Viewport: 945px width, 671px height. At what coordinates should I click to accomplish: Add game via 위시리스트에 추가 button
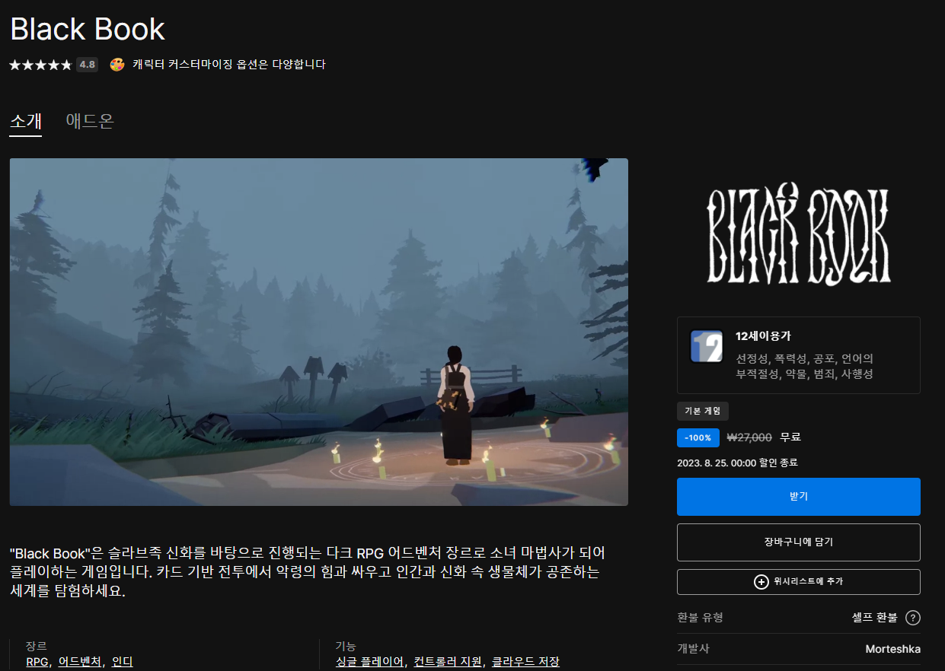coord(798,582)
